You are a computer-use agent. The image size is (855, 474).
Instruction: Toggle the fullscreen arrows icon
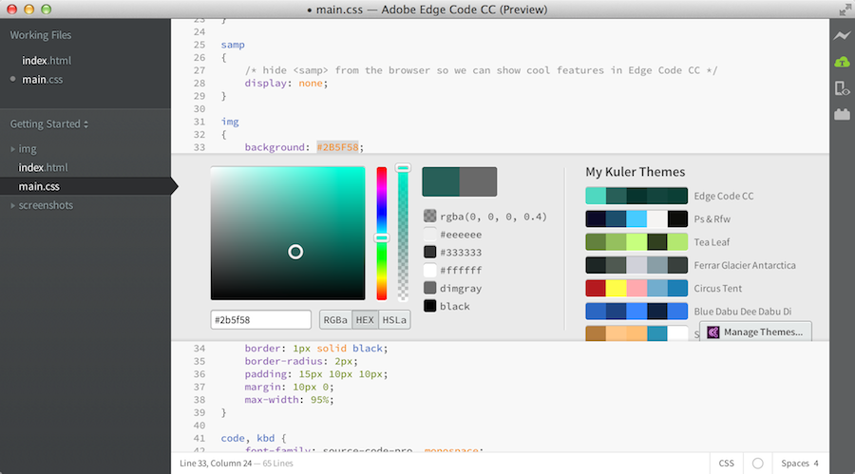(x=845, y=9)
